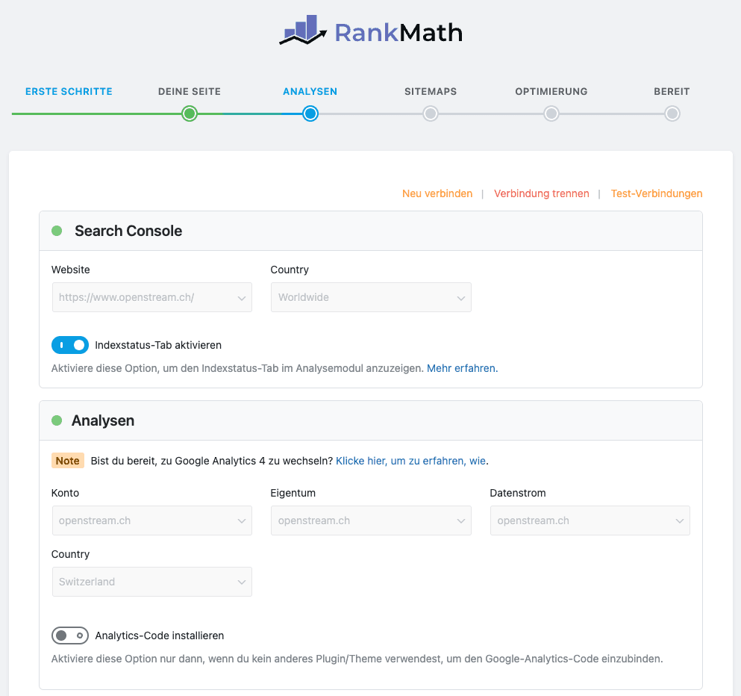
Task: Click the Optimierung step circle
Action: pos(551,114)
